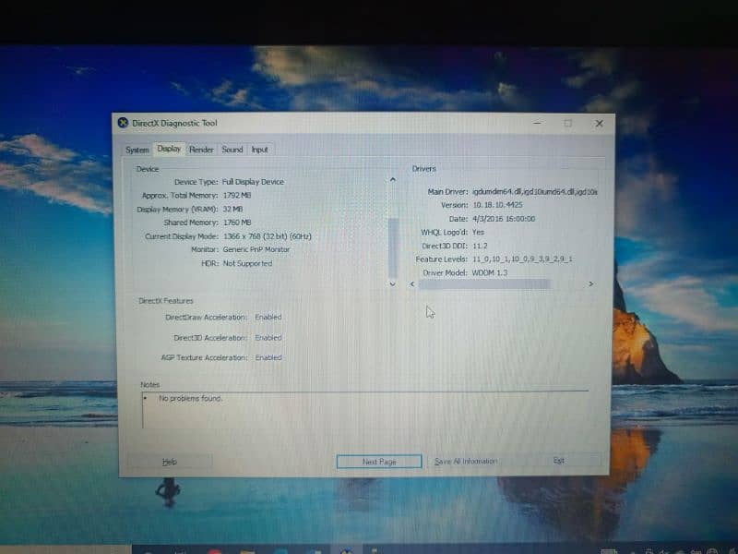Screen dimensions: 738x554
Task: Switch to the Input tab
Action: tap(260, 150)
